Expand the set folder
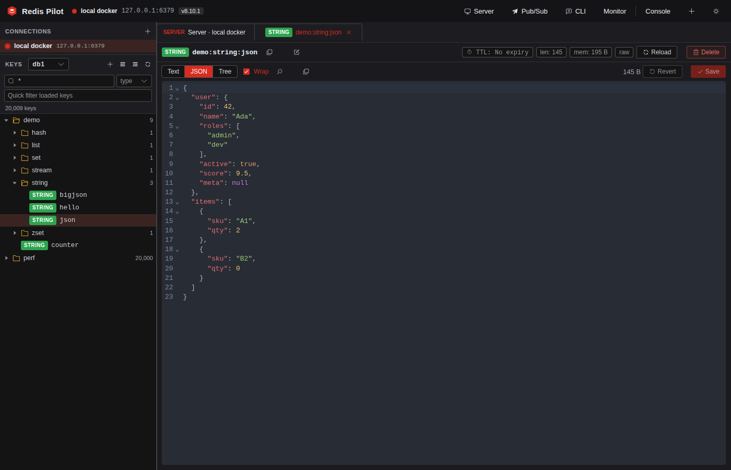The image size is (731, 470). 15,158
